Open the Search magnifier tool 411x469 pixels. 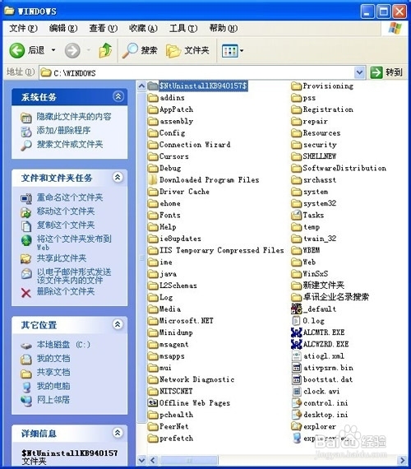click(x=130, y=50)
